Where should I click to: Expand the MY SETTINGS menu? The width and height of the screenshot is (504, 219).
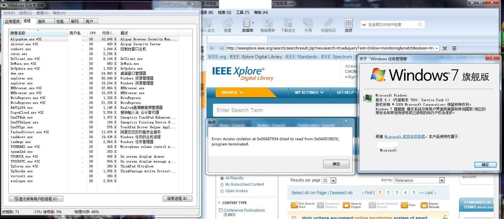(309, 92)
